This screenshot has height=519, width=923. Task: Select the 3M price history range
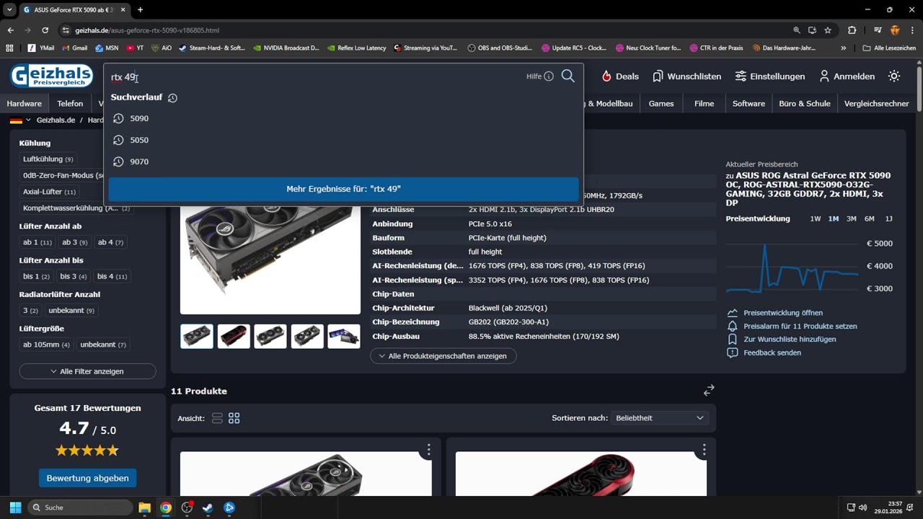pyautogui.click(x=852, y=218)
